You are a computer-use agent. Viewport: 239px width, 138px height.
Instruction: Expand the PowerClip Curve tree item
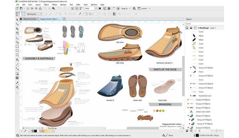click(x=191, y=96)
